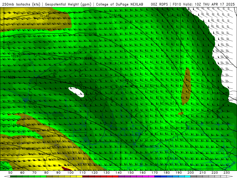Image resolution: width=237 pixels, height=178 pixels.
Task: Click the 10200 height contour label
Action: point(92,34)
